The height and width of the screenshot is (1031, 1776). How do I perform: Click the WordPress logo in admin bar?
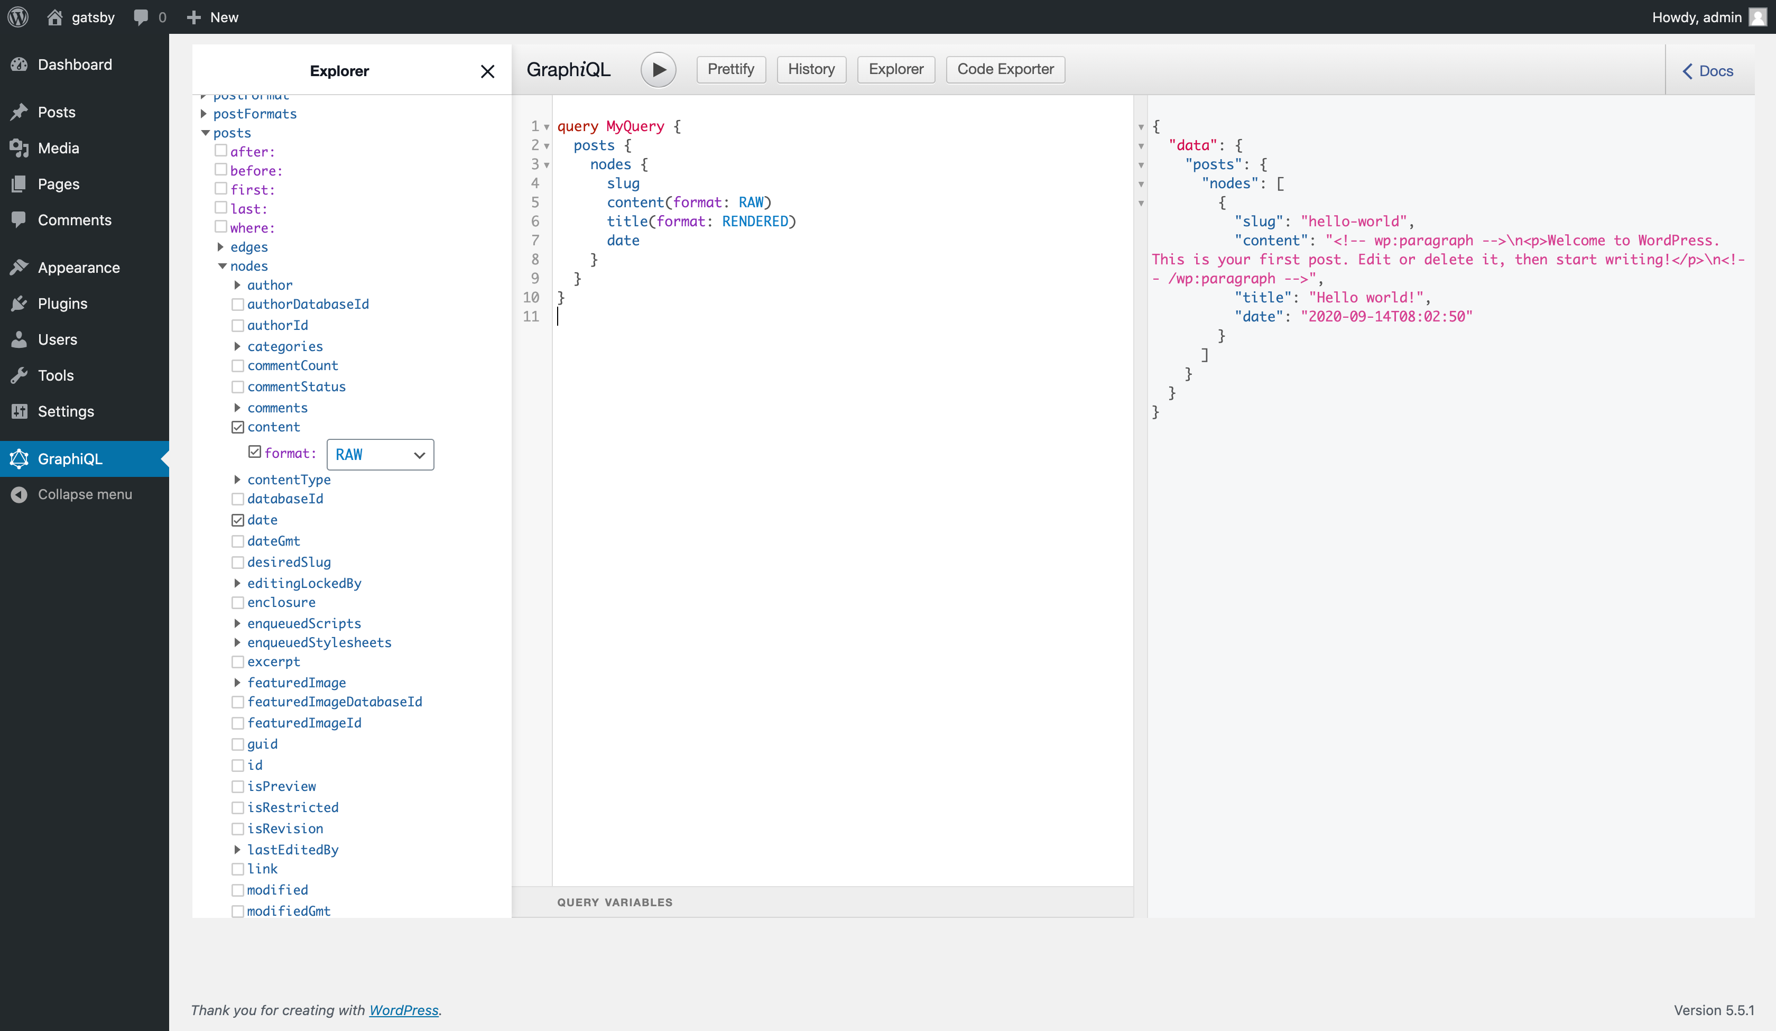[18, 17]
